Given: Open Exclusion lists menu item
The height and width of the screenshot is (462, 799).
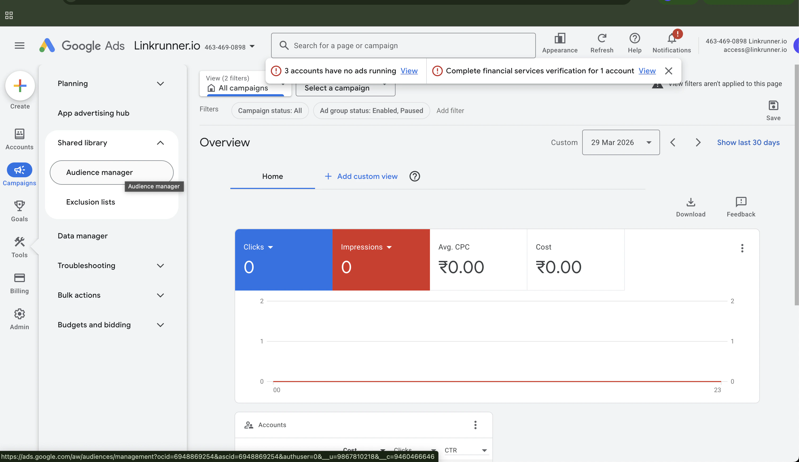Looking at the screenshot, I should pyautogui.click(x=90, y=202).
